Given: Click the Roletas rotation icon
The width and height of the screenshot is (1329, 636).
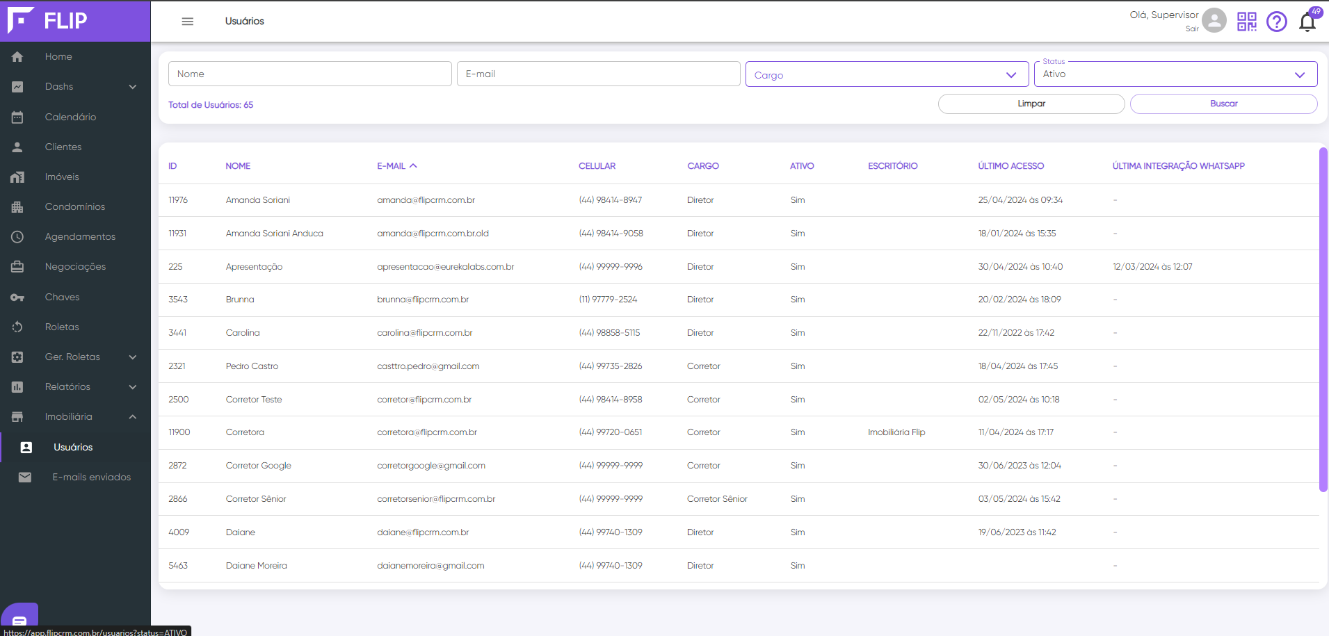Looking at the screenshot, I should tap(17, 327).
